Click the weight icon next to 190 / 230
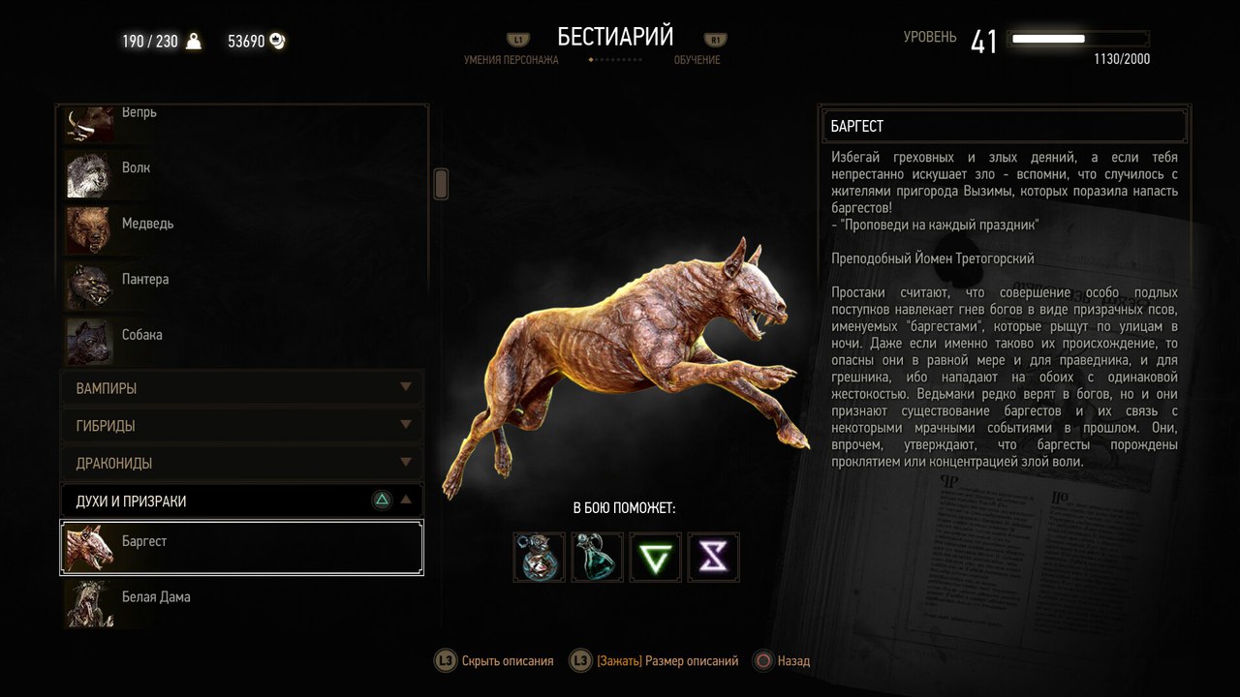This screenshot has height=697, width=1240. 194,41
